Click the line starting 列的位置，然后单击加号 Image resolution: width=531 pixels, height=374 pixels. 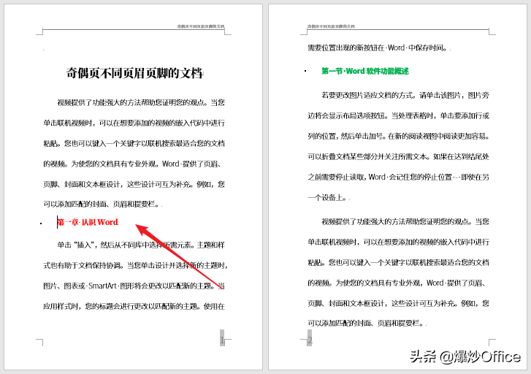[398, 136]
